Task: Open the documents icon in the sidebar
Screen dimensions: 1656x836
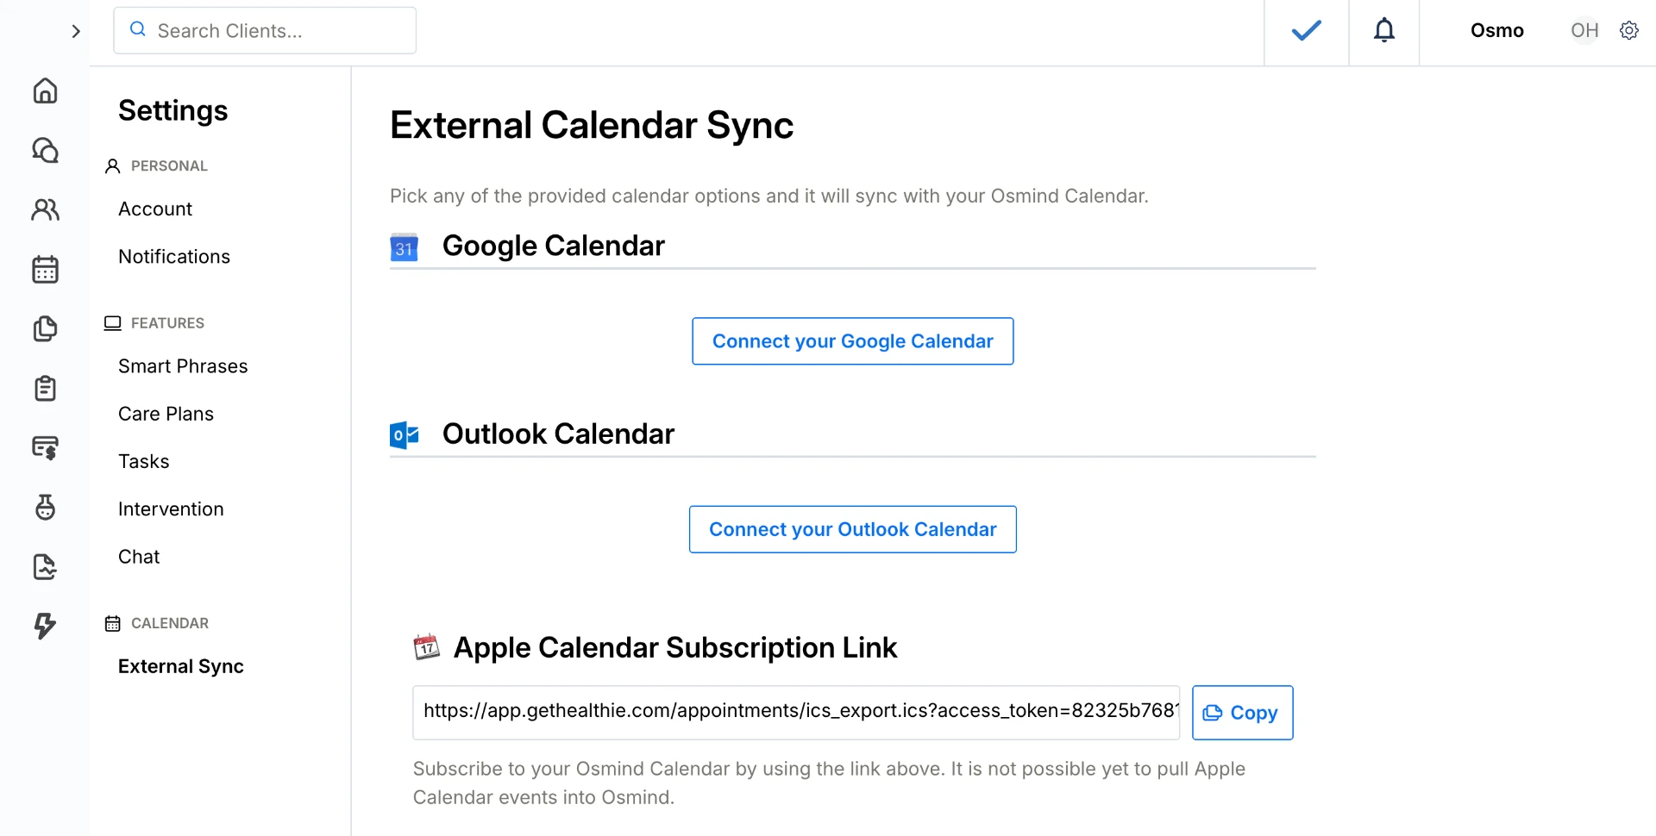Action: 45,328
